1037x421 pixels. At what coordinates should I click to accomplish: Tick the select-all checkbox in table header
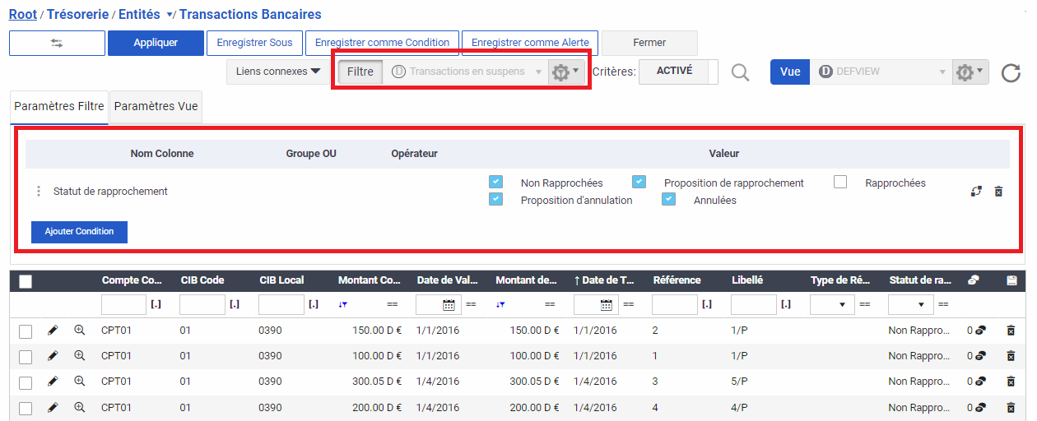[x=26, y=281]
